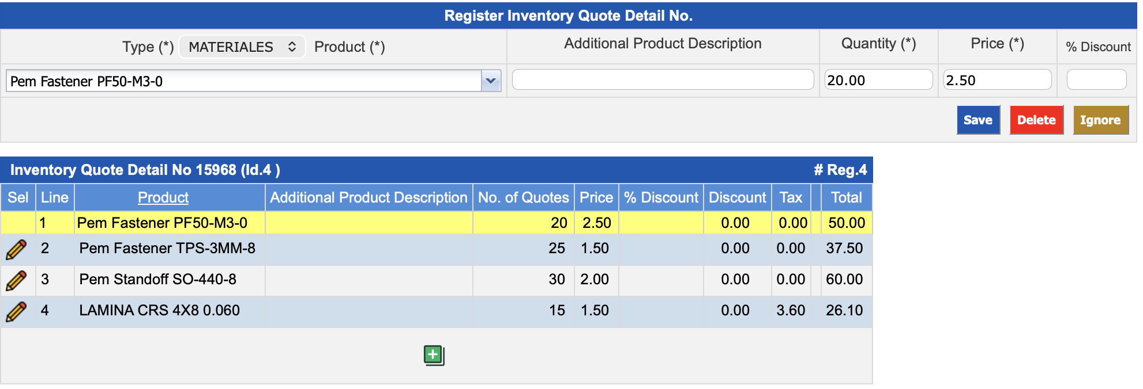This screenshot has height=389, width=1143.
Task: Click pencil edit icon for line 2
Action: pos(16,249)
